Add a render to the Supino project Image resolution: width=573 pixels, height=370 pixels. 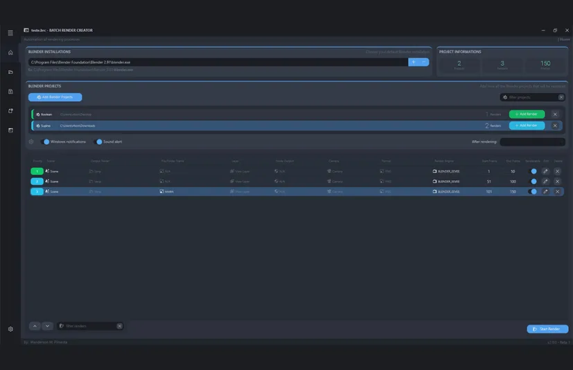coord(527,126)
